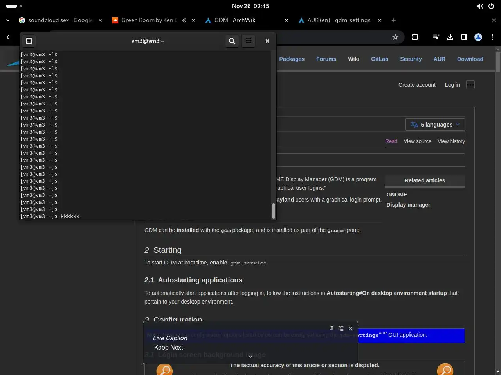Open AUR in Arch navigation

coord(440,59)
